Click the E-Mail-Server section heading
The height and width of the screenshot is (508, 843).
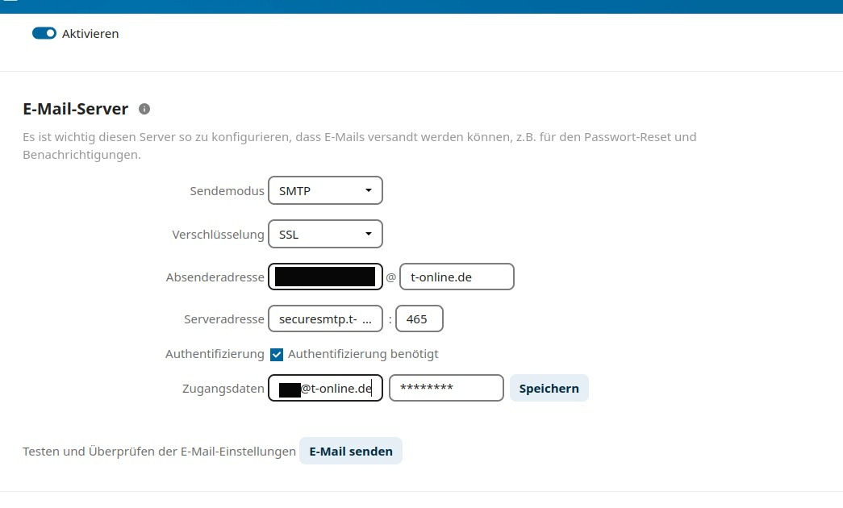(x=75, y=109)
